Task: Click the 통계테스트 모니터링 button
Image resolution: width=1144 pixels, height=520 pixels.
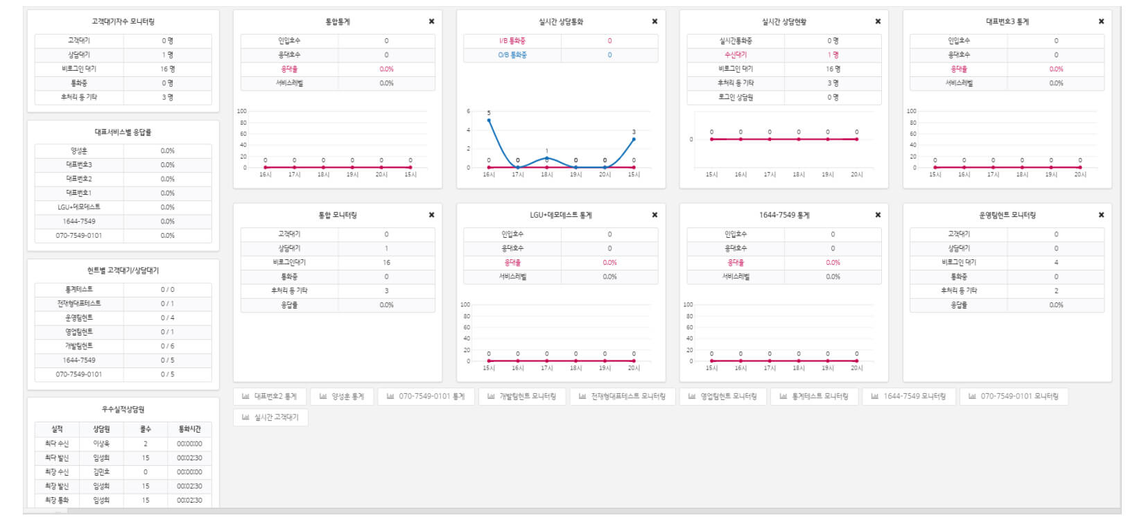Action: click(814, 397)
